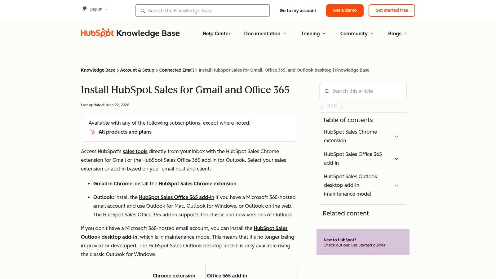This screenshot has height=279, width=496.
Task: Click the Last updated June 22, 2026 text
Action: pyautogui.click(x=105, y=105)
